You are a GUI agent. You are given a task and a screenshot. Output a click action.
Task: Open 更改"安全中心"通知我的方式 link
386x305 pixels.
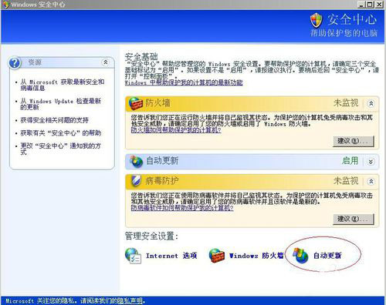pyautogui.click(x=61, y=149)
